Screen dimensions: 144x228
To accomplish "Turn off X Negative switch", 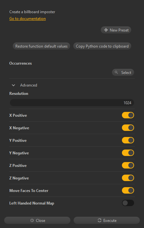I will tap(128, 128).
